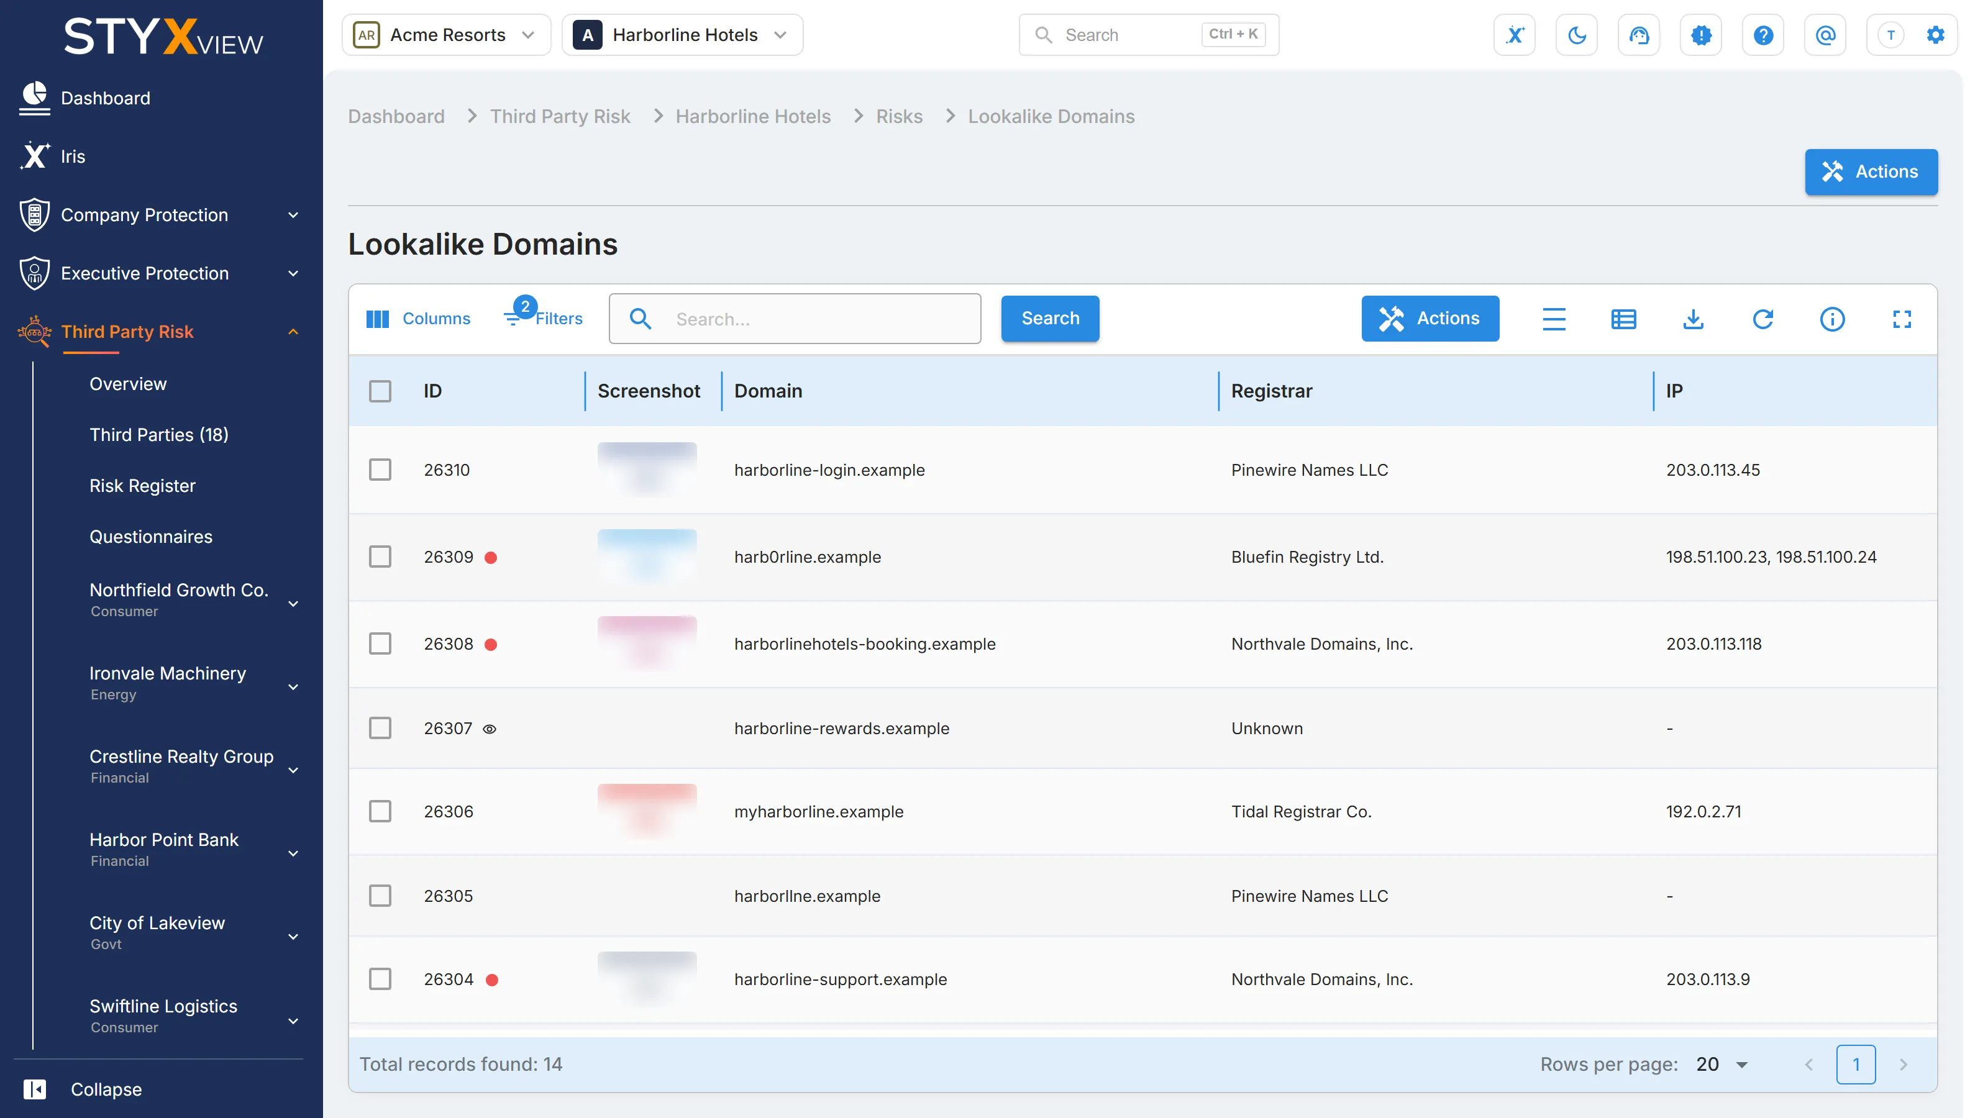Download the lookalike domains table

click(1692, 319)
